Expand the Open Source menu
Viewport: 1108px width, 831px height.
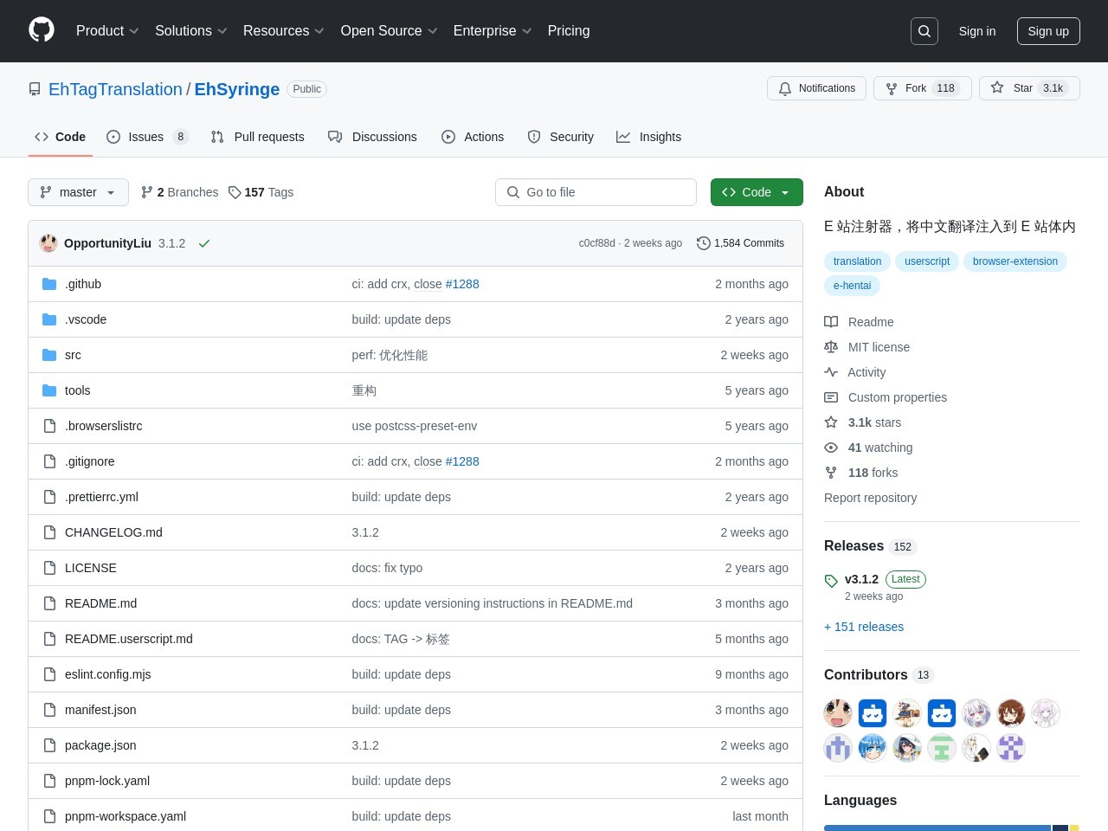click(x=390, y=31)
